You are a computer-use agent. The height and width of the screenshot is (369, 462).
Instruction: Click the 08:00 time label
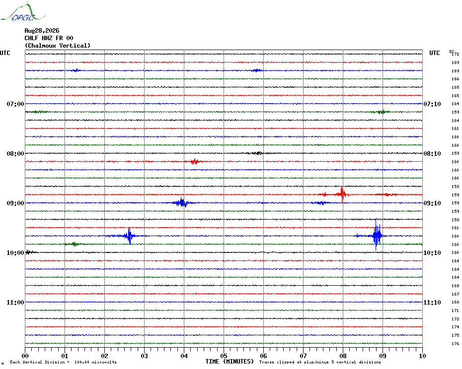coord(15,154)
